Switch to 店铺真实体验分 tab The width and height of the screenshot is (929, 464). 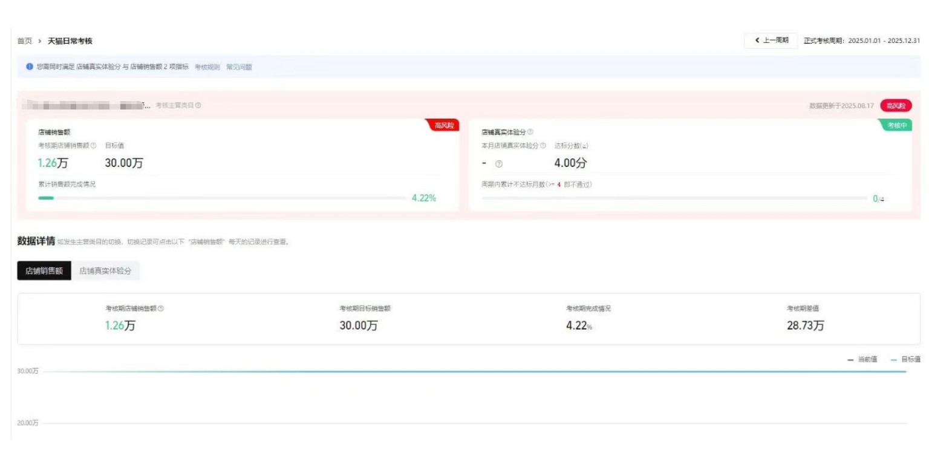[105, 271]
